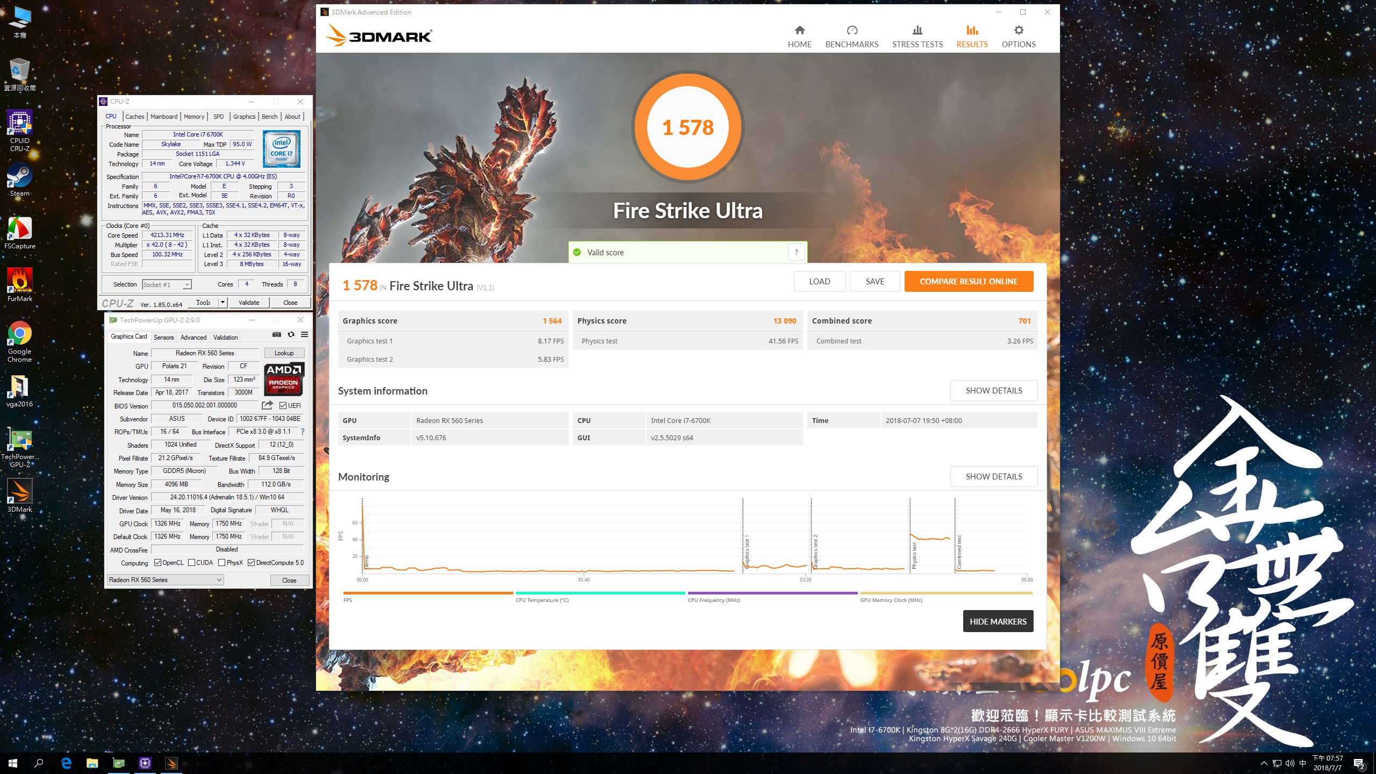Open GPU-Z hamburger menu
This screenshot has height=774, width=1376.
tap(304, 334)
